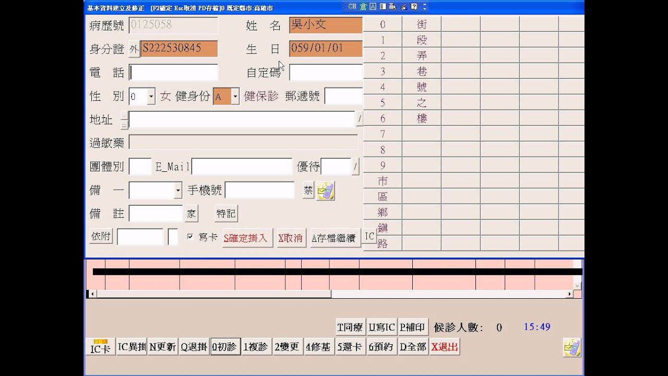Click the CH language indicator in IME bar
The height and width of the screenshot is (376, 668).
click(352, 7)
